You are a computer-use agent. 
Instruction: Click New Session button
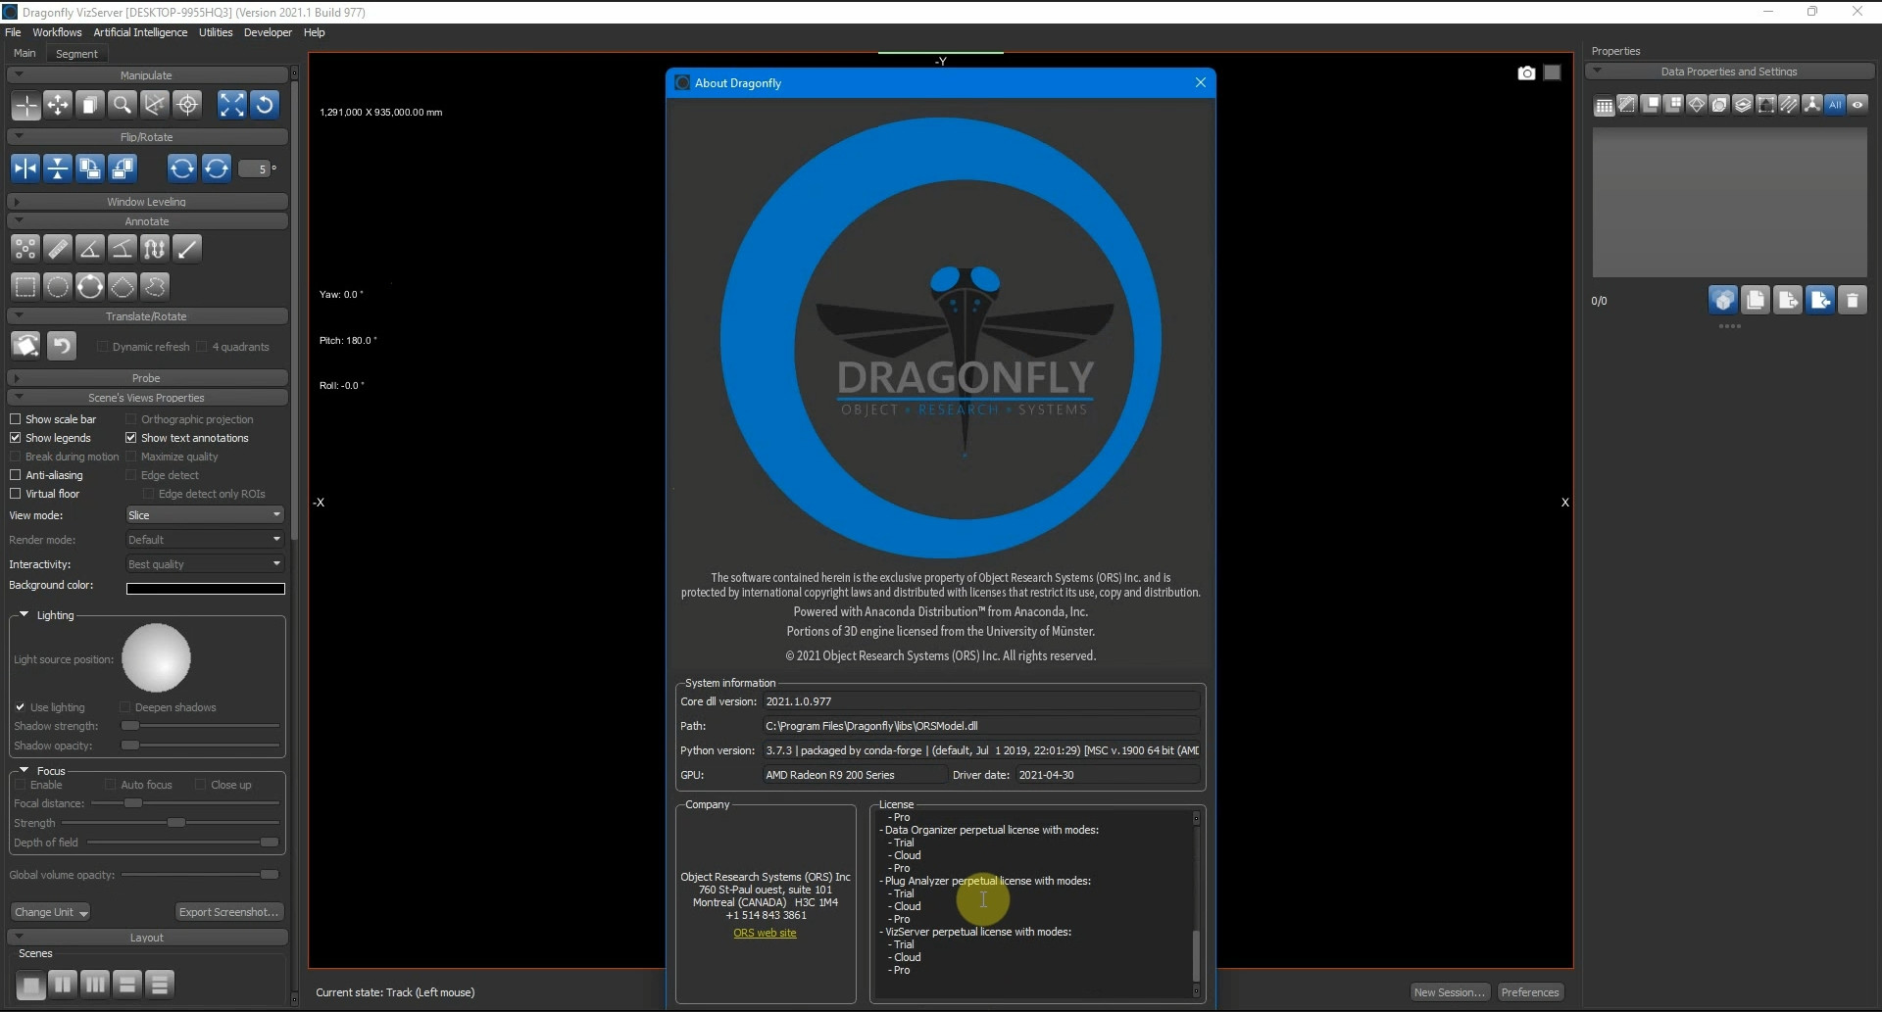[x=1450, y=992]
